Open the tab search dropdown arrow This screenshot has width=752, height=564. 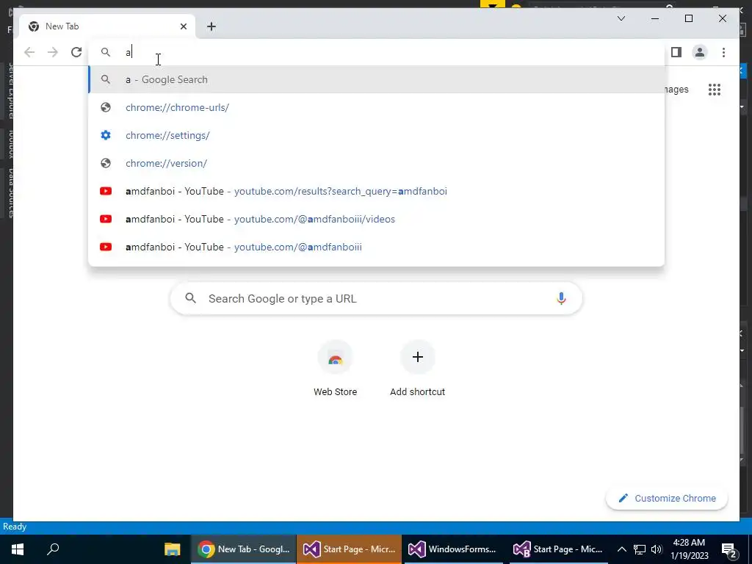621,18
